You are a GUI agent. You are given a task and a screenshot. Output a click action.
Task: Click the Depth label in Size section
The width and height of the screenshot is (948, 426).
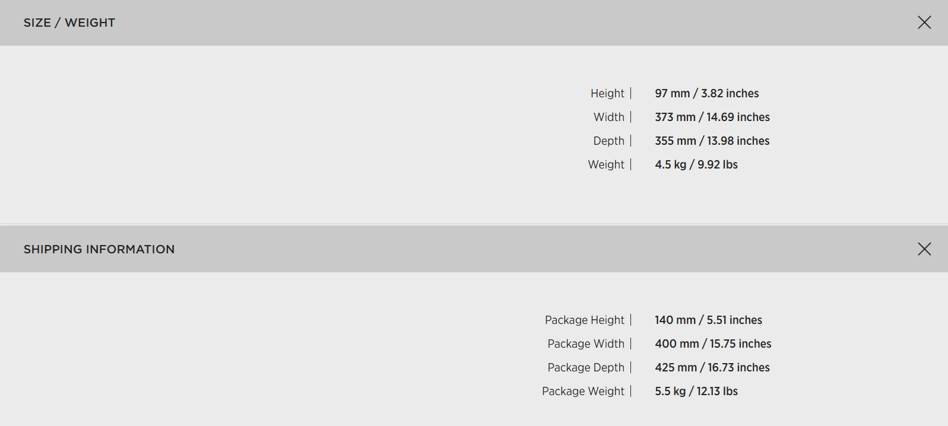[609, 141]
